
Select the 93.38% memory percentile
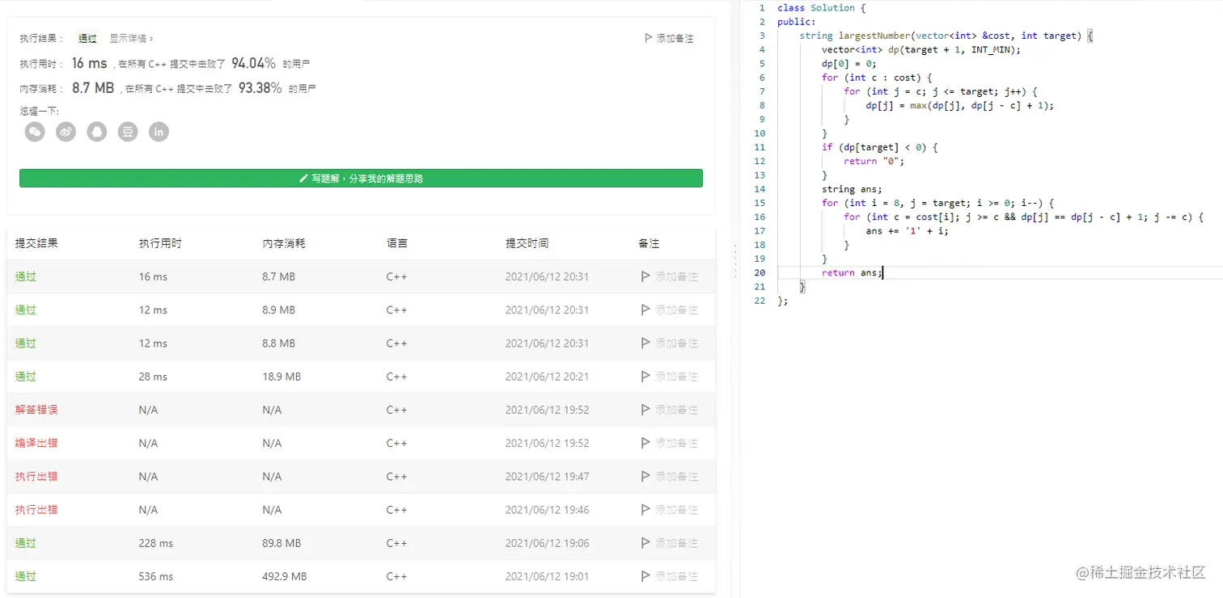(x=260, y=88)
